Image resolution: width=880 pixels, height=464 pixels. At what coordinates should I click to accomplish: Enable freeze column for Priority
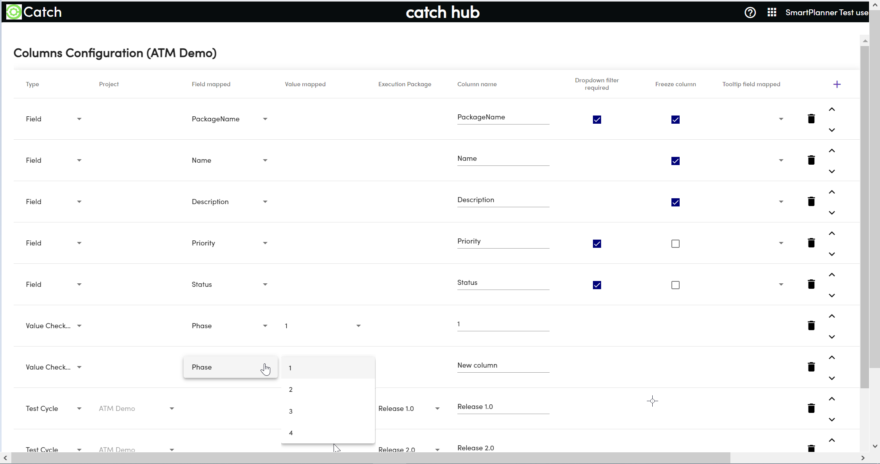[675, 244]
